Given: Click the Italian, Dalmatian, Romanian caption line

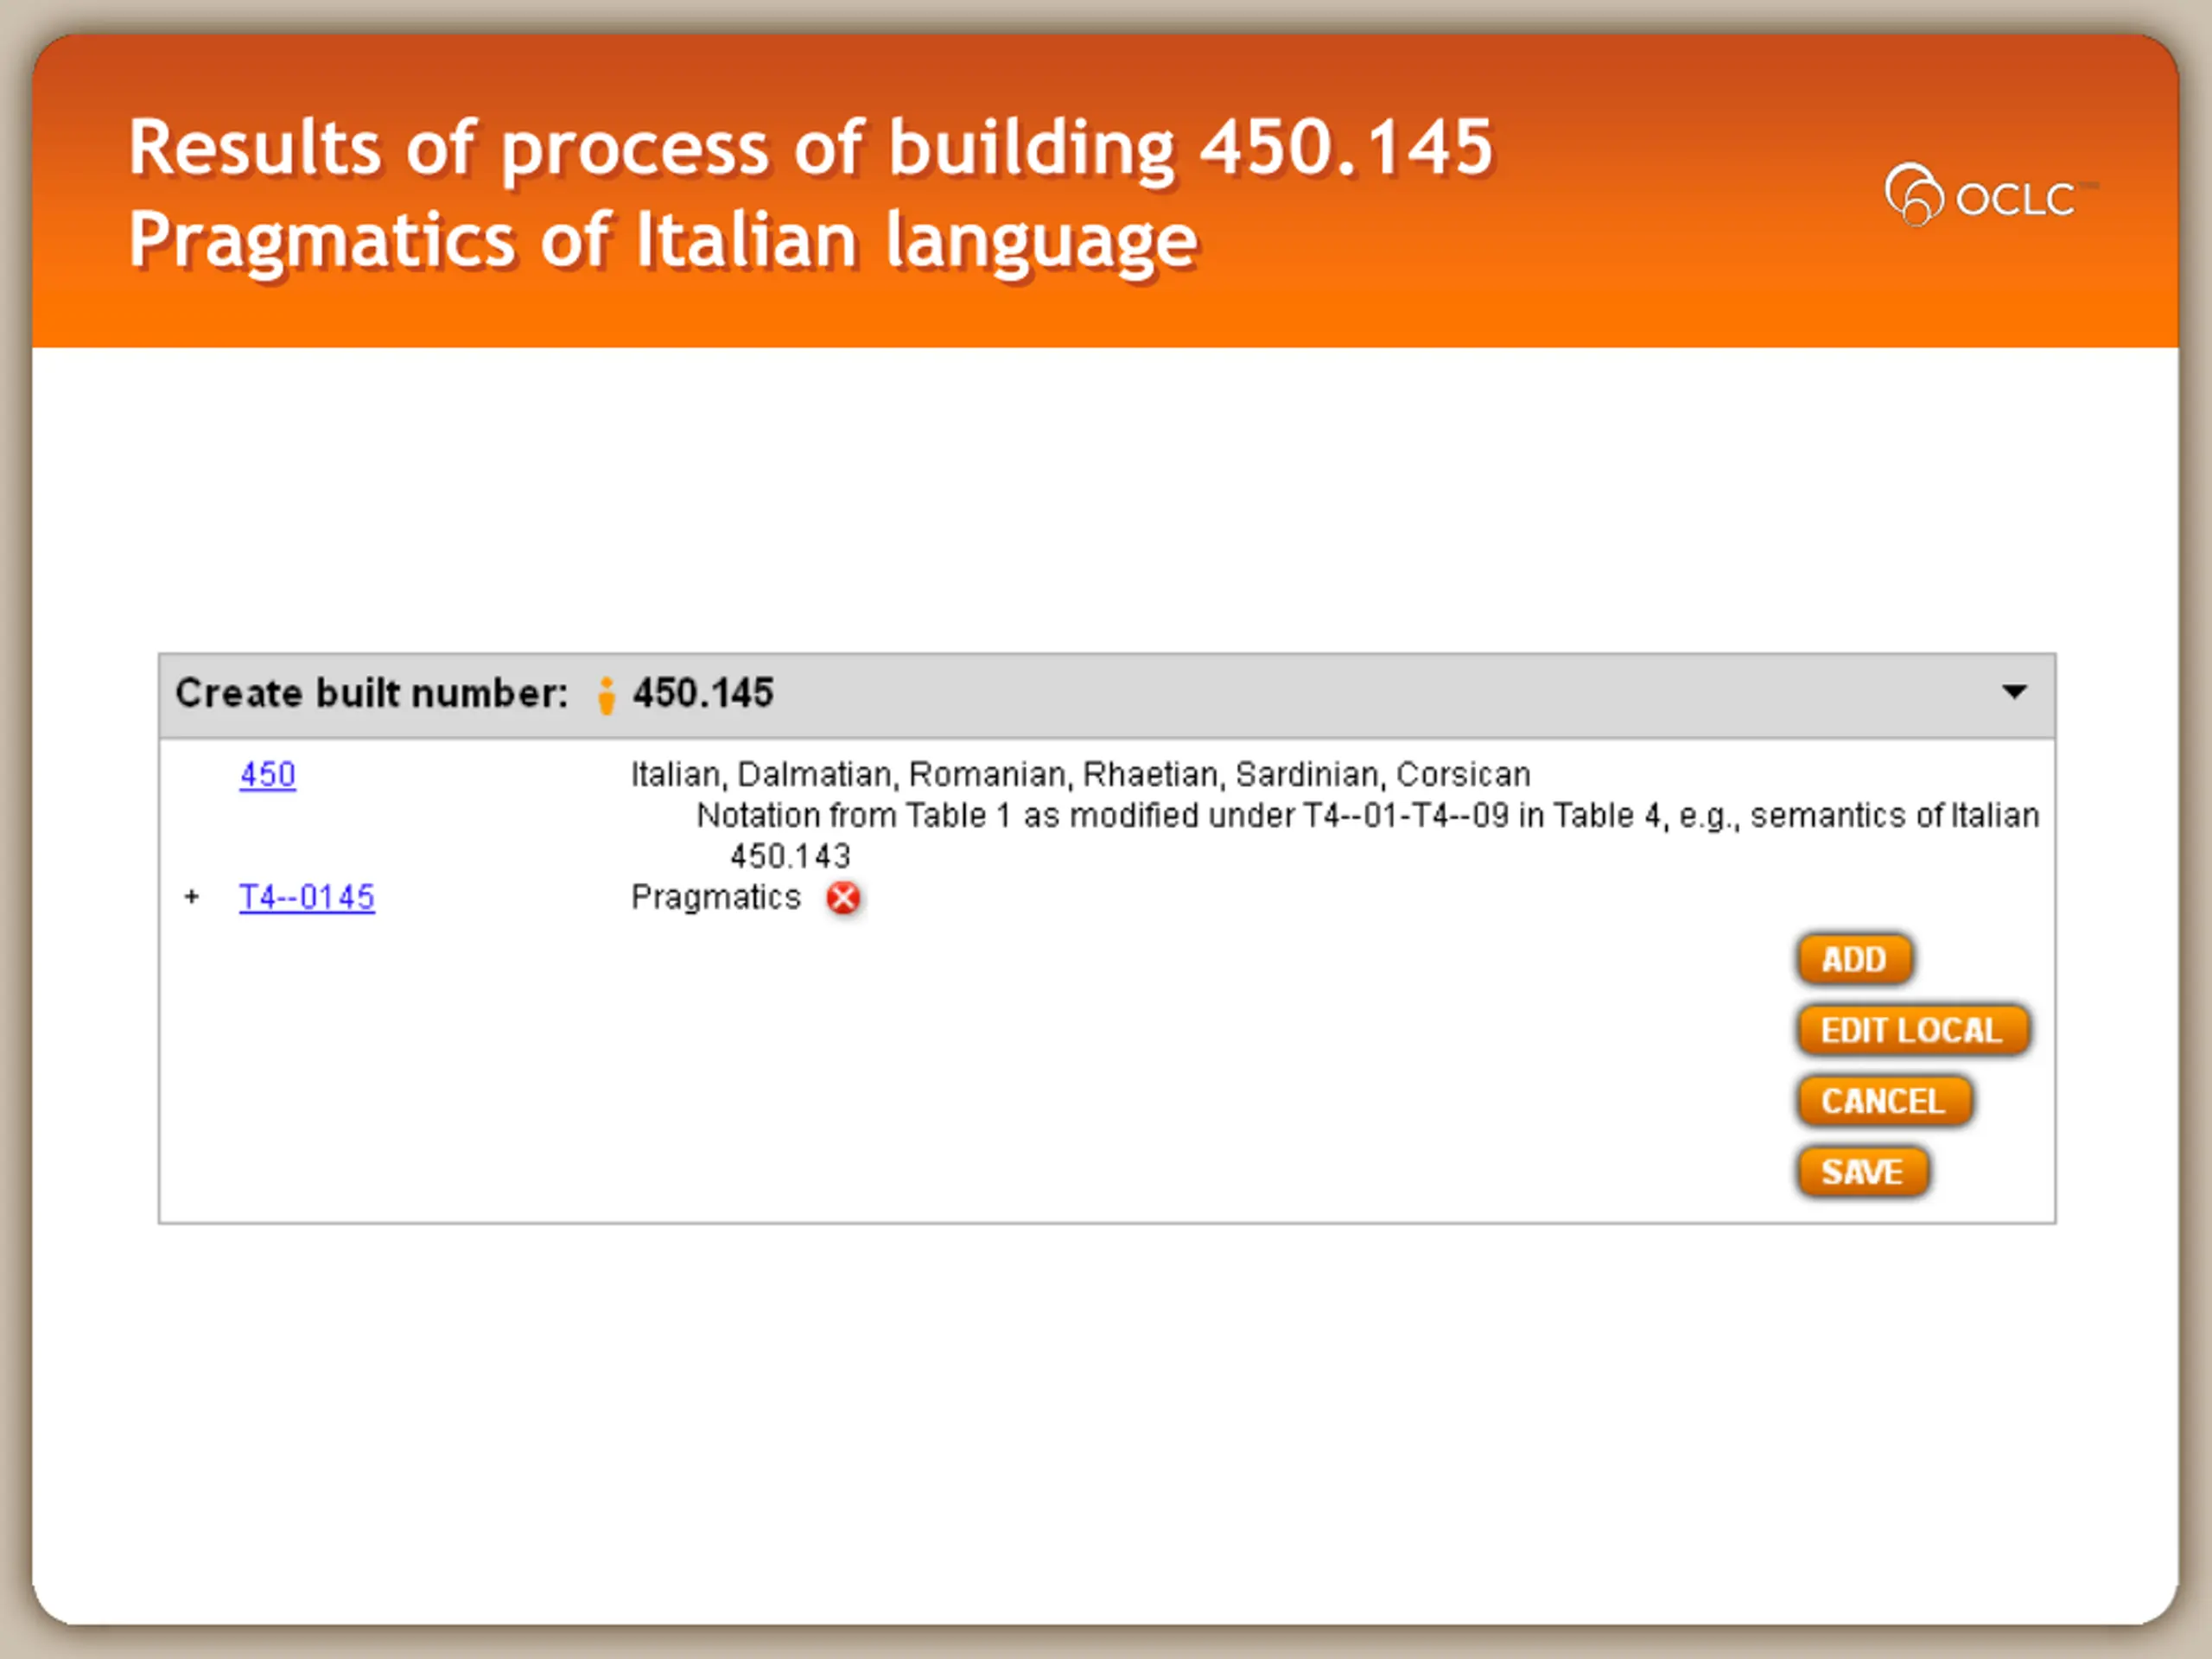Looking at the screenshot, I should [x=1080, y=775].
